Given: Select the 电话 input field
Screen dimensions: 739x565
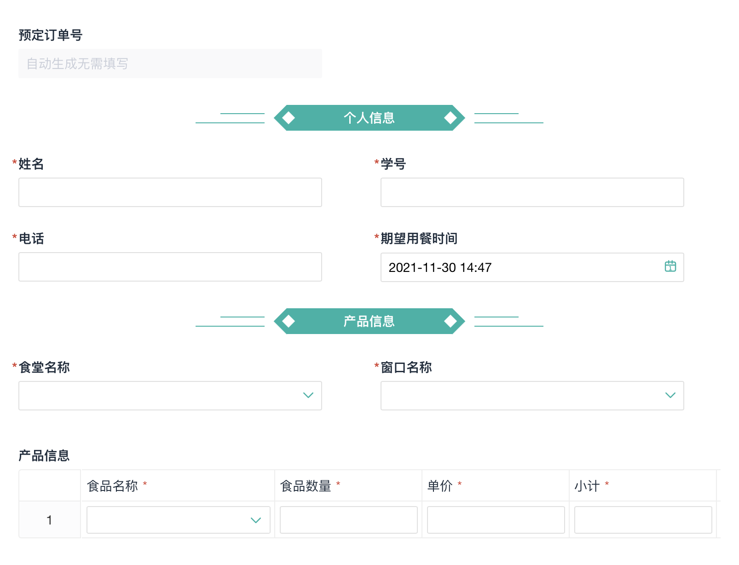Looking at the screenshot, I should pyautogui.click(x=170, y=267).
